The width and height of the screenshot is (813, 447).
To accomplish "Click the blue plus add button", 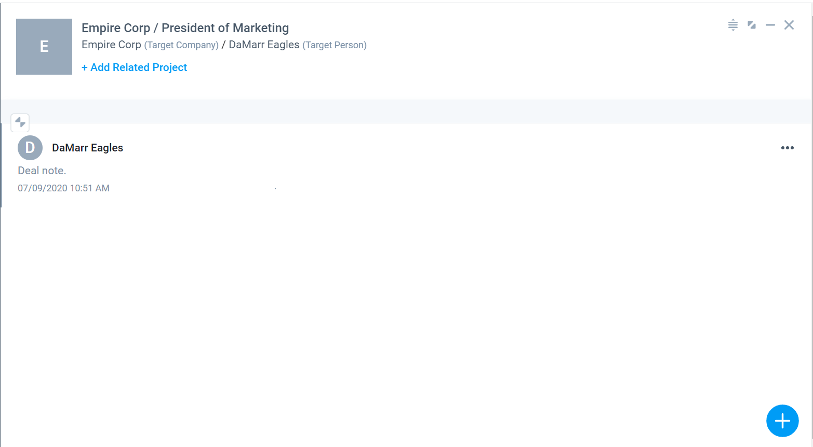I will click(x=782, y=421).
